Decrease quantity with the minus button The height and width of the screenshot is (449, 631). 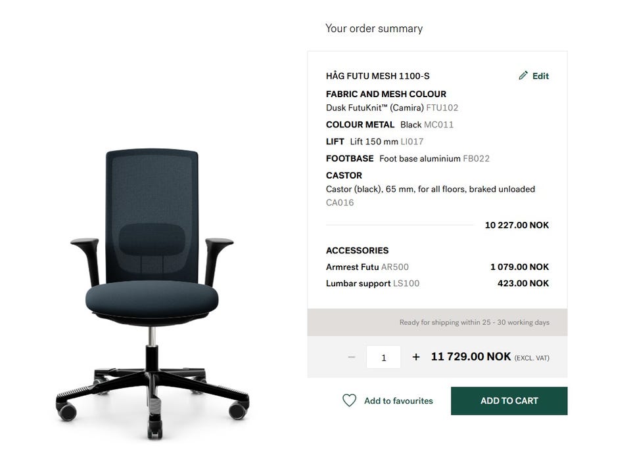(352, 357)
